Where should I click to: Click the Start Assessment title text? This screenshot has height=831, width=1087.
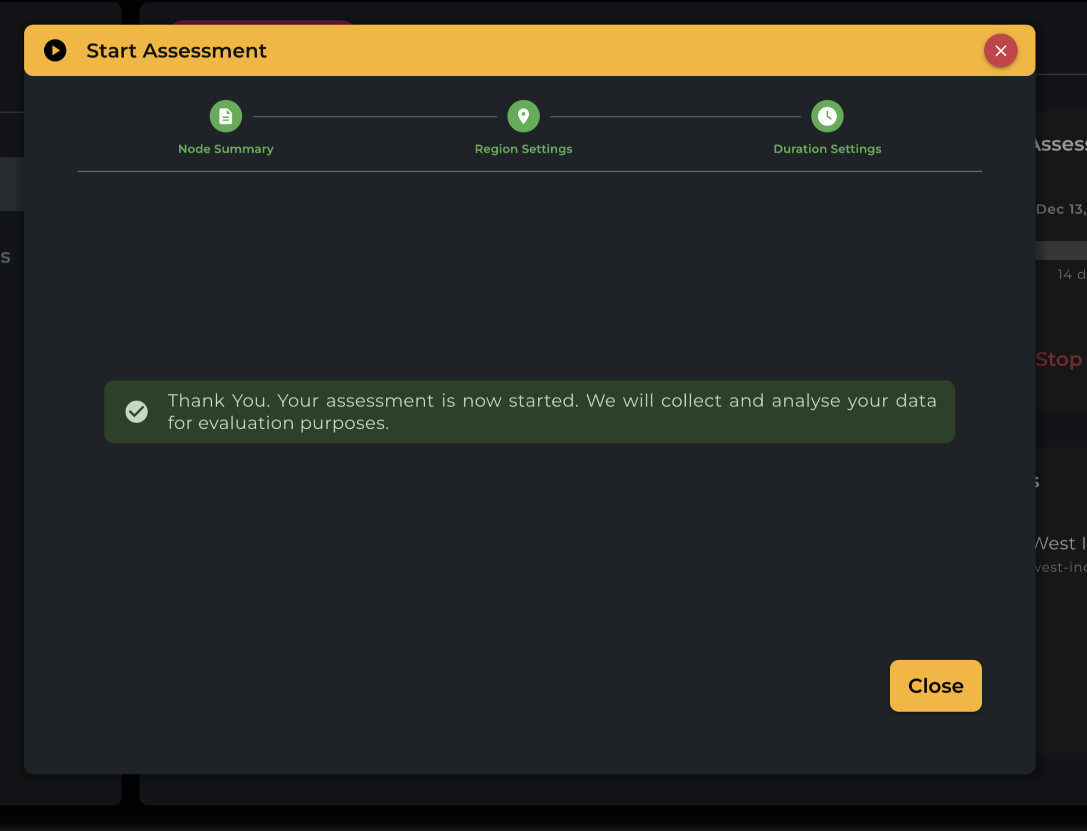(x=176, y=51)
